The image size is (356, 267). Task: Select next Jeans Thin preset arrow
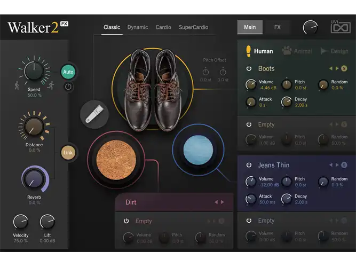point(337,165)
